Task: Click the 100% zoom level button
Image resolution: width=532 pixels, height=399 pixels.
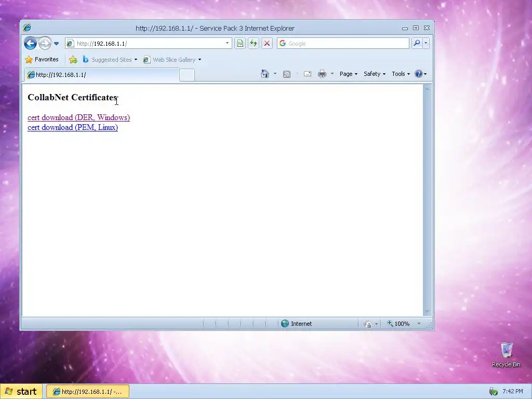Action: [x=398, y=324]
